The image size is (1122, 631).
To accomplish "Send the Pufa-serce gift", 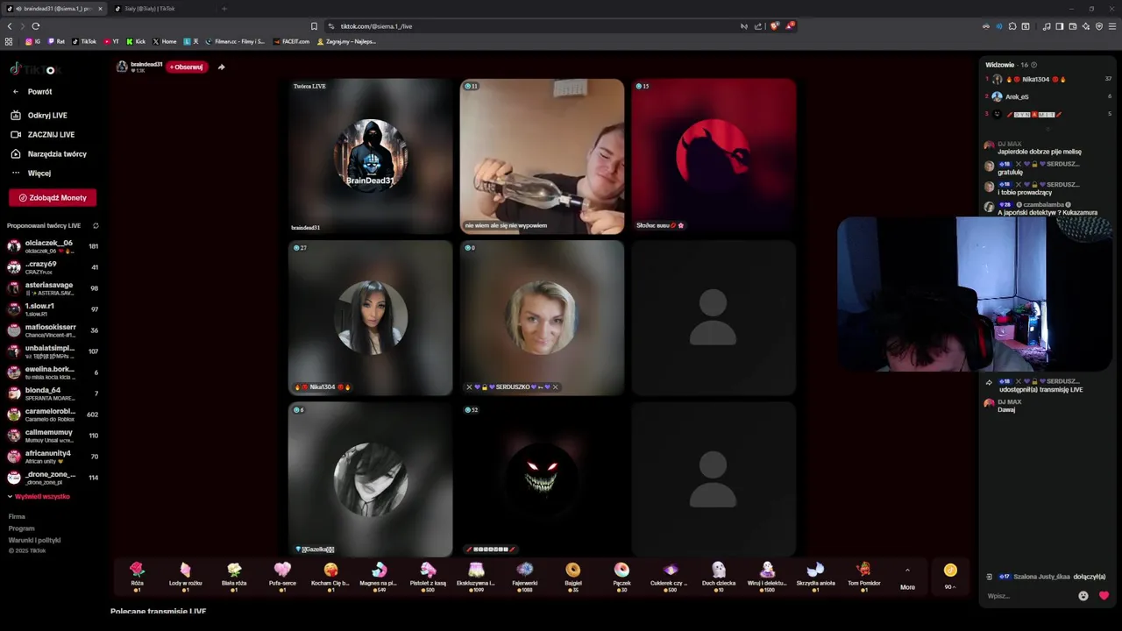I will [x=282, y=577].
